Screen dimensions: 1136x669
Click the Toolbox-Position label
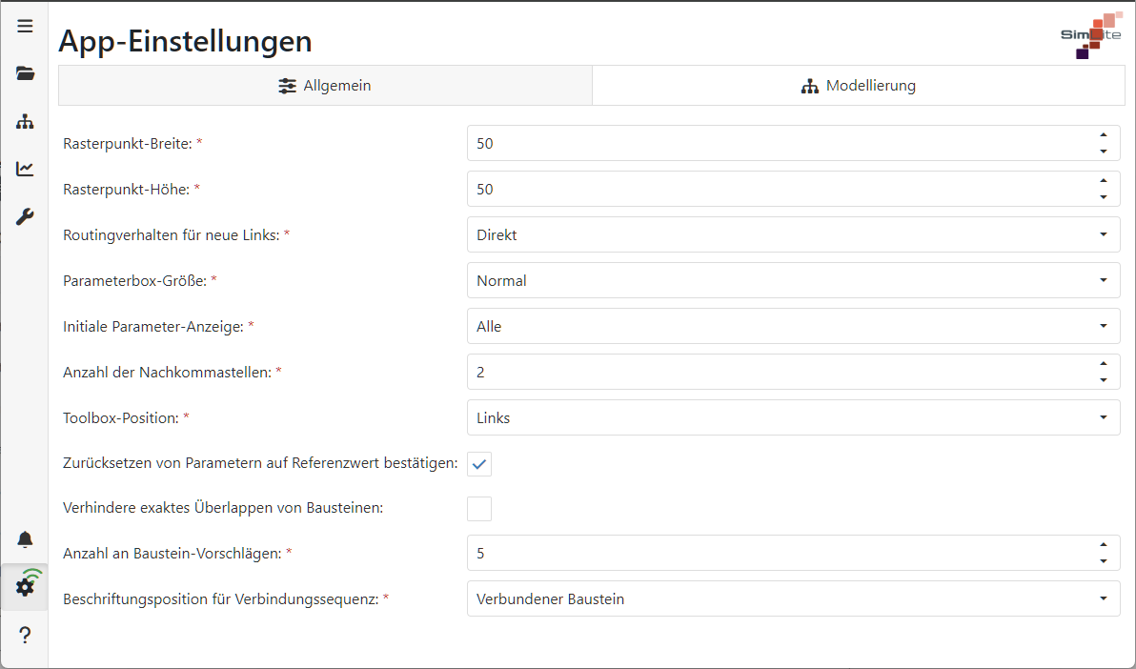121,417
